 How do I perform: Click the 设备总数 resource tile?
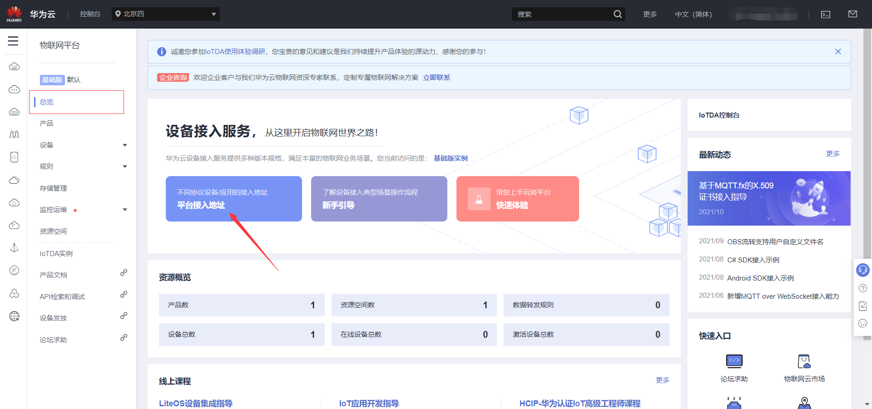(x=242, y=335)
